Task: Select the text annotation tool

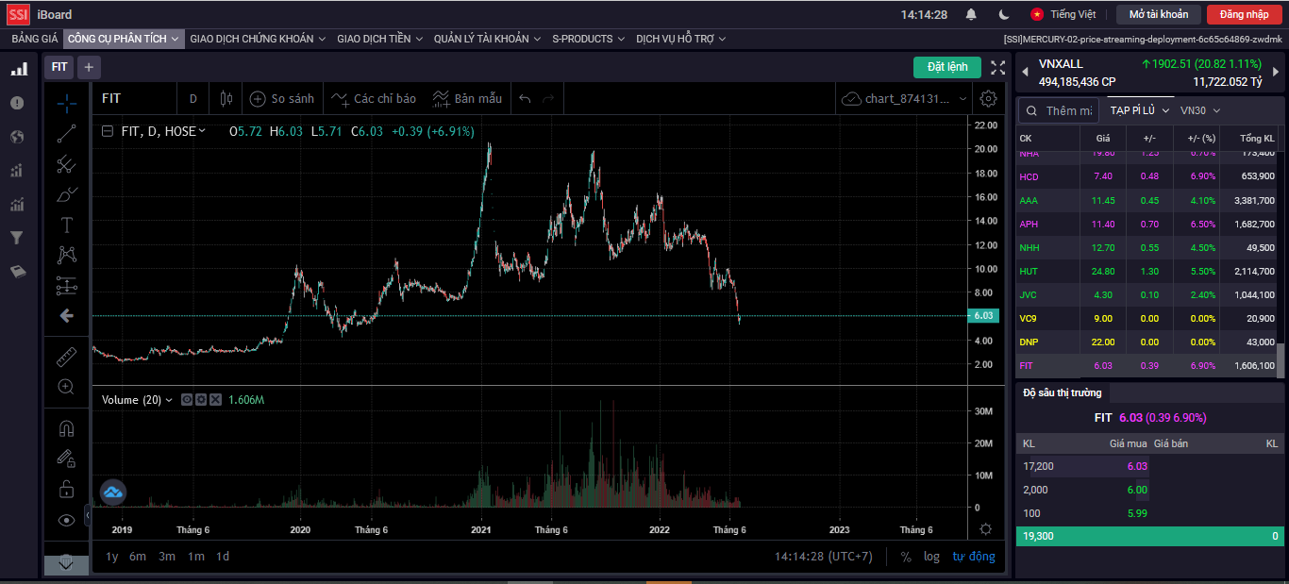Action: click(x=66, y=225)
